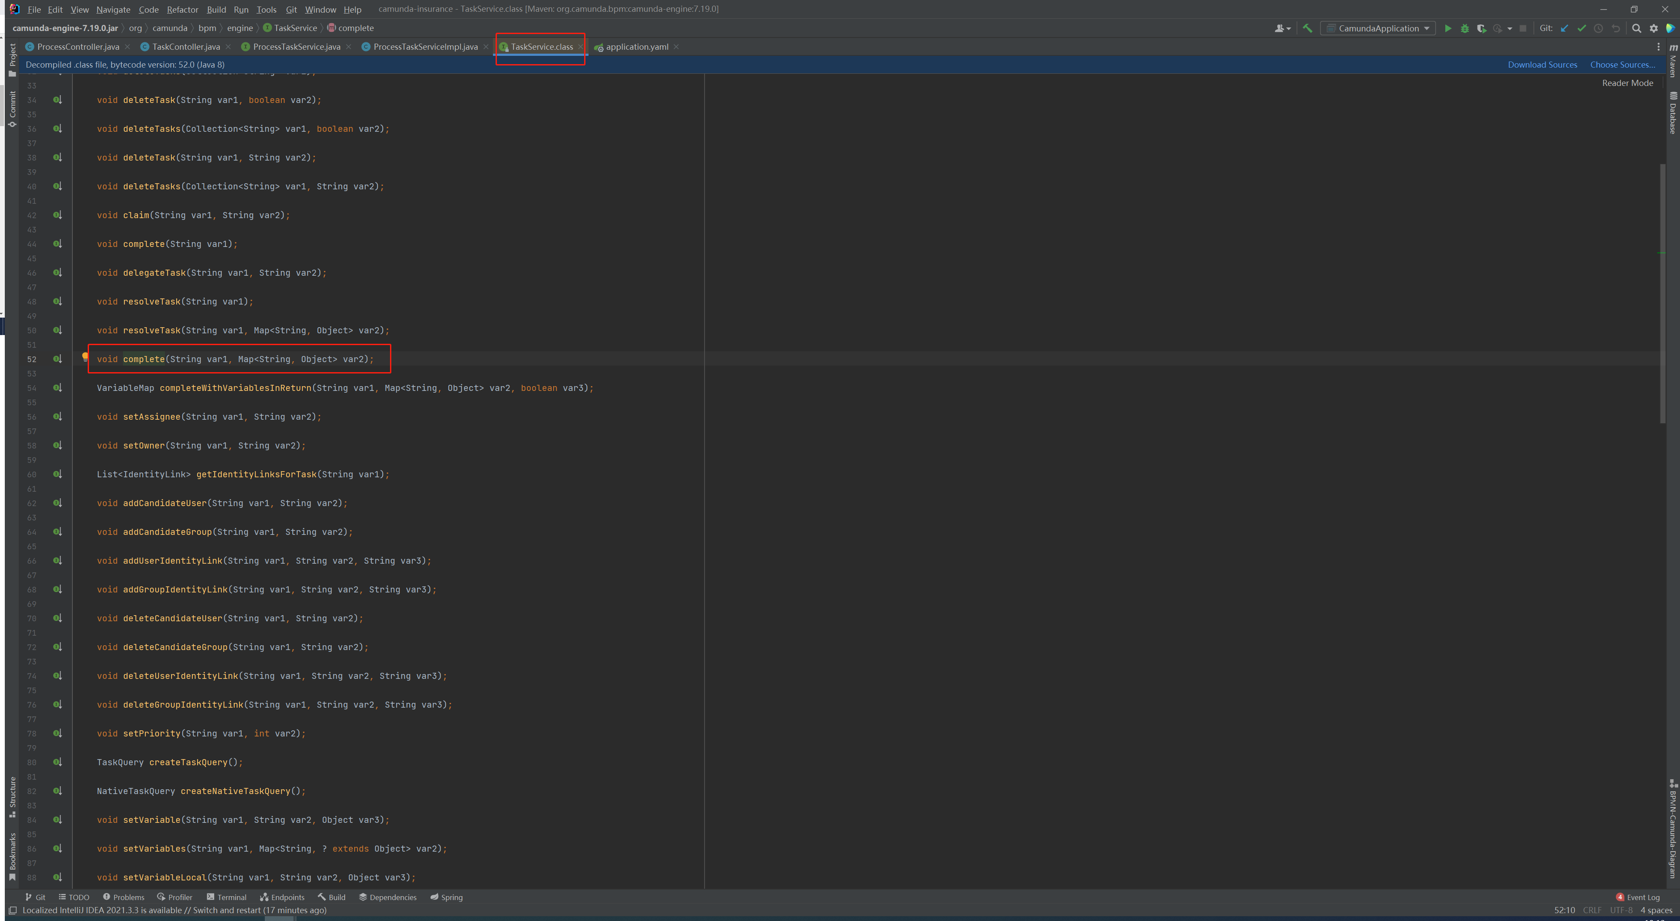The height and width of the screenshot is (921, 1680).
Task: Run with coverage shield icon
Action: tap(1481, 28)
